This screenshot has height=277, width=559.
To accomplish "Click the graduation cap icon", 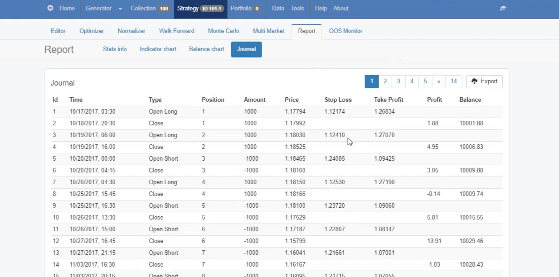I will [503, 8].
